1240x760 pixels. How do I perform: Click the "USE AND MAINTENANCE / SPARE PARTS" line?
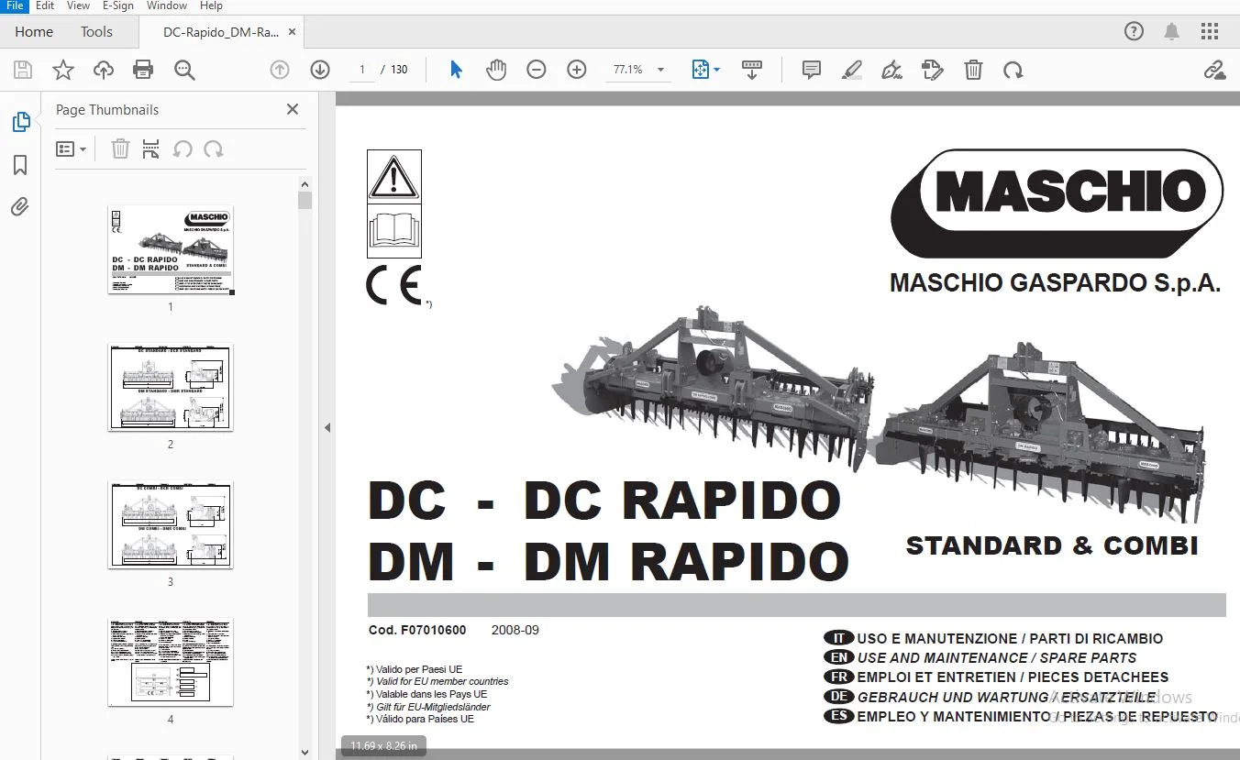pyautogui.click(x=997, y=658)
